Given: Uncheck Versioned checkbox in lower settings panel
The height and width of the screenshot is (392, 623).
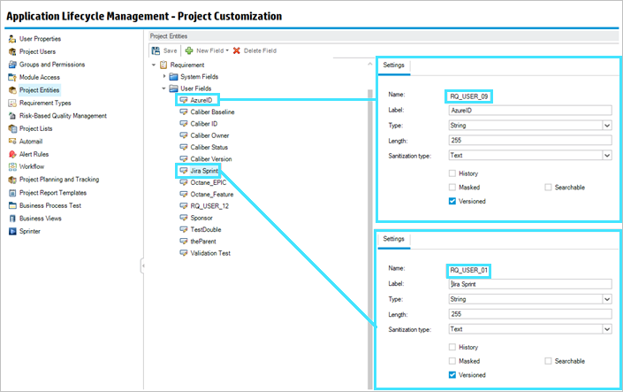Looking at the screenshot, I should click(x=452, y=375).
